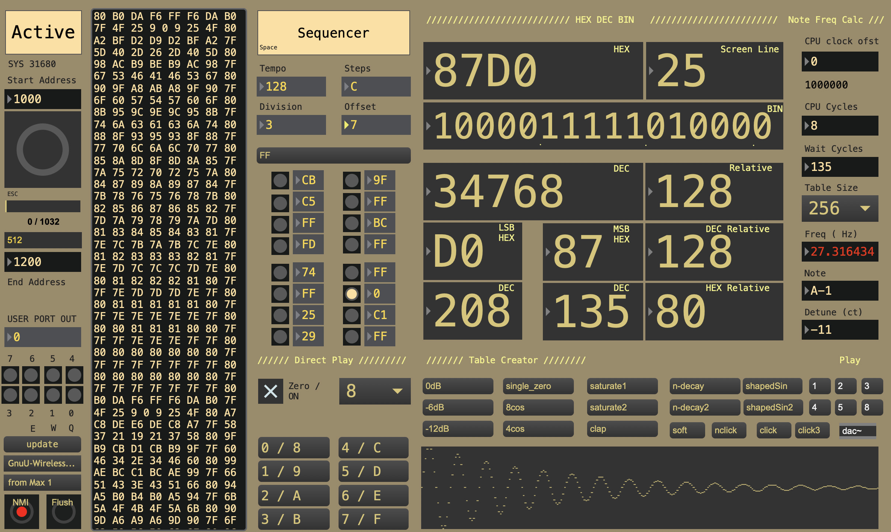
Task: Open the Table Size 256 dropdown
Action: (840, 208)
